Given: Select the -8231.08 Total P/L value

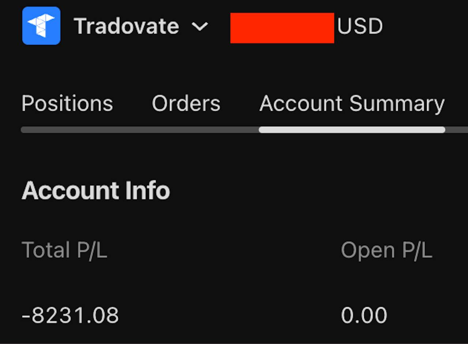Looking at the screenshot, I should [70, 315].
